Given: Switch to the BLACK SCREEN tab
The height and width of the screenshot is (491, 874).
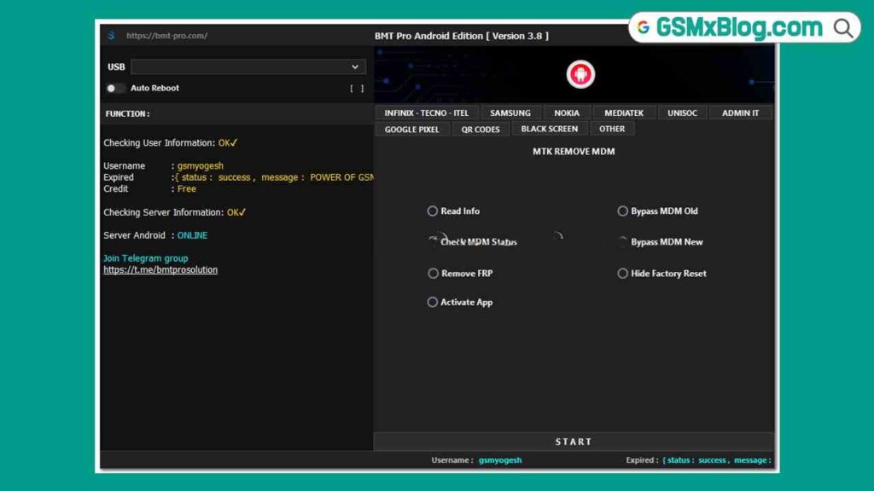Looking at the screenshot, I should coord(550,130).
